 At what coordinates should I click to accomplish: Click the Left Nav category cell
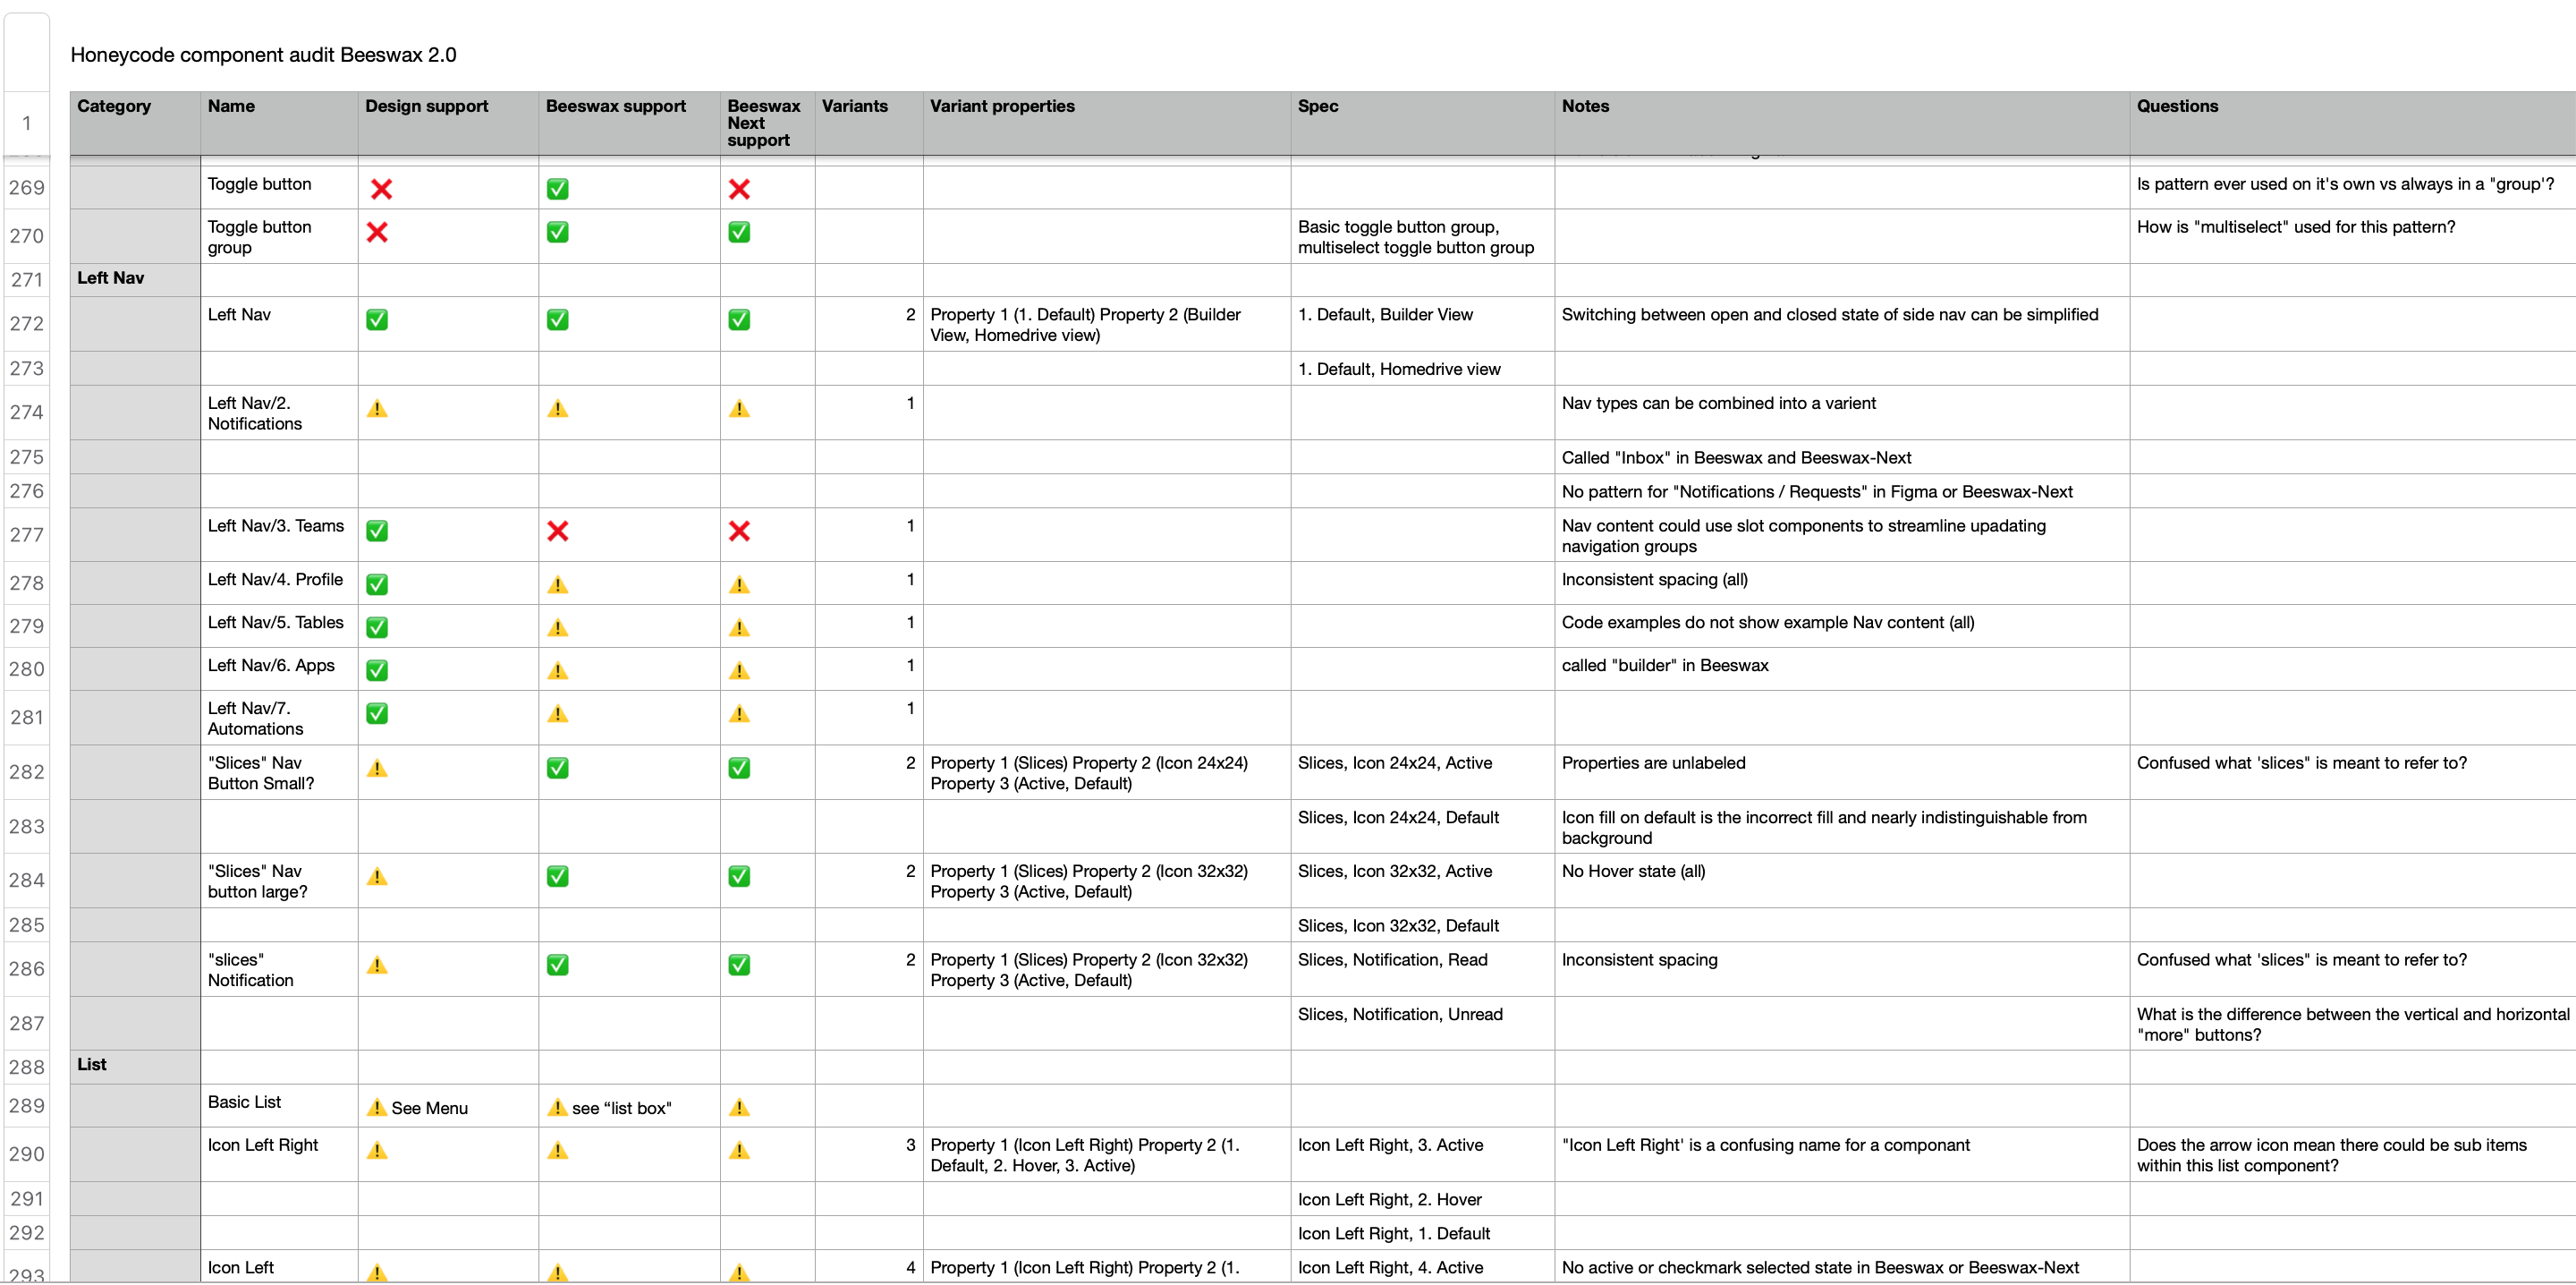tap(111, 278)
